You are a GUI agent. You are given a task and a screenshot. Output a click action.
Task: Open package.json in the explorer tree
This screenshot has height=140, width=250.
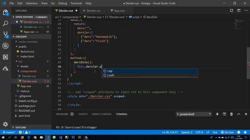[x=27, y=106]
